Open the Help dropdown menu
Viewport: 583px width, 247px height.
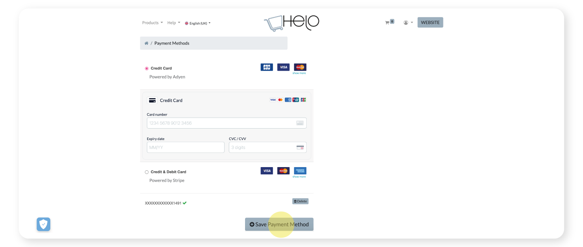tap(174, 23)
